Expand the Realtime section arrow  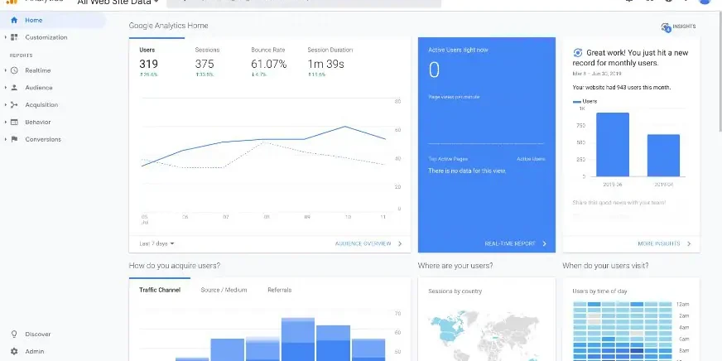(6, 70)
